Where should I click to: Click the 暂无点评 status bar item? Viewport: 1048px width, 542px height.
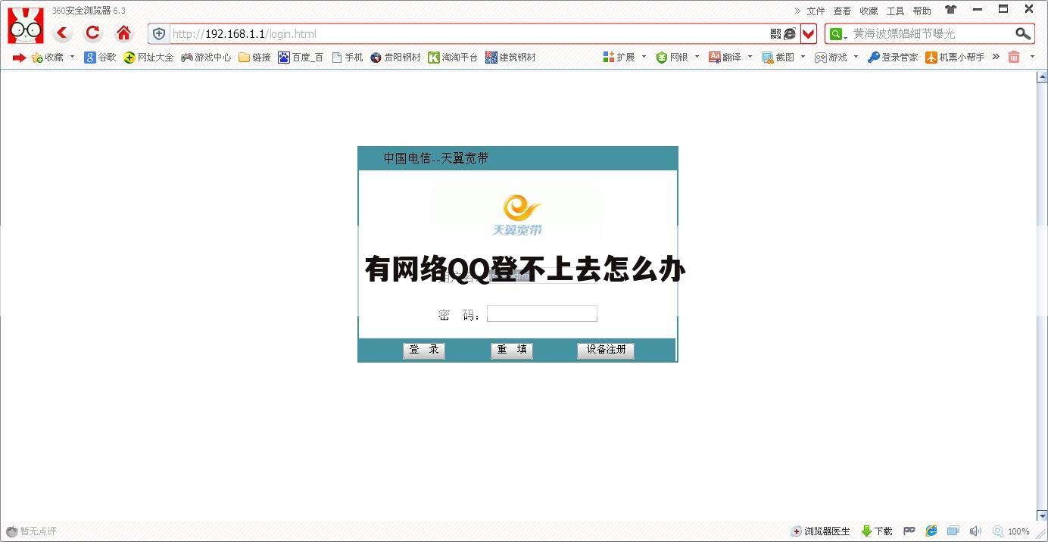(x=31, y=531)
